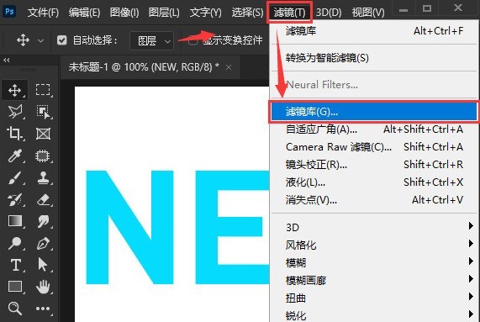Toggle the 显示变换控件 checkbox
The width and height of the screenshot is (480, 322).
193,40
